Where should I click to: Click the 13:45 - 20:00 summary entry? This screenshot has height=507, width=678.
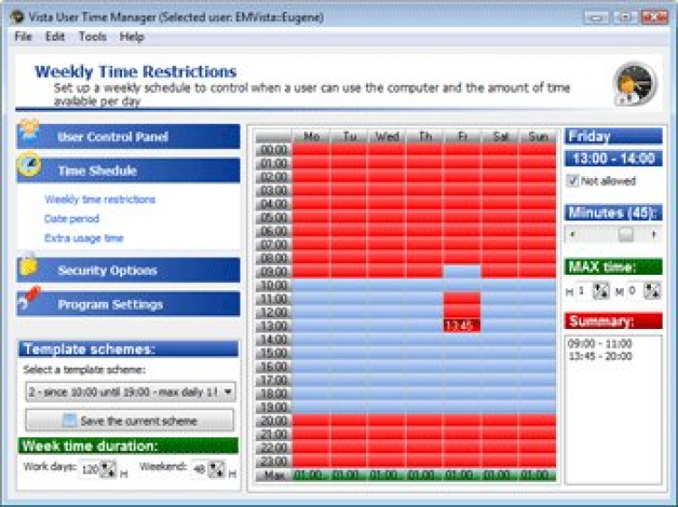600,356
